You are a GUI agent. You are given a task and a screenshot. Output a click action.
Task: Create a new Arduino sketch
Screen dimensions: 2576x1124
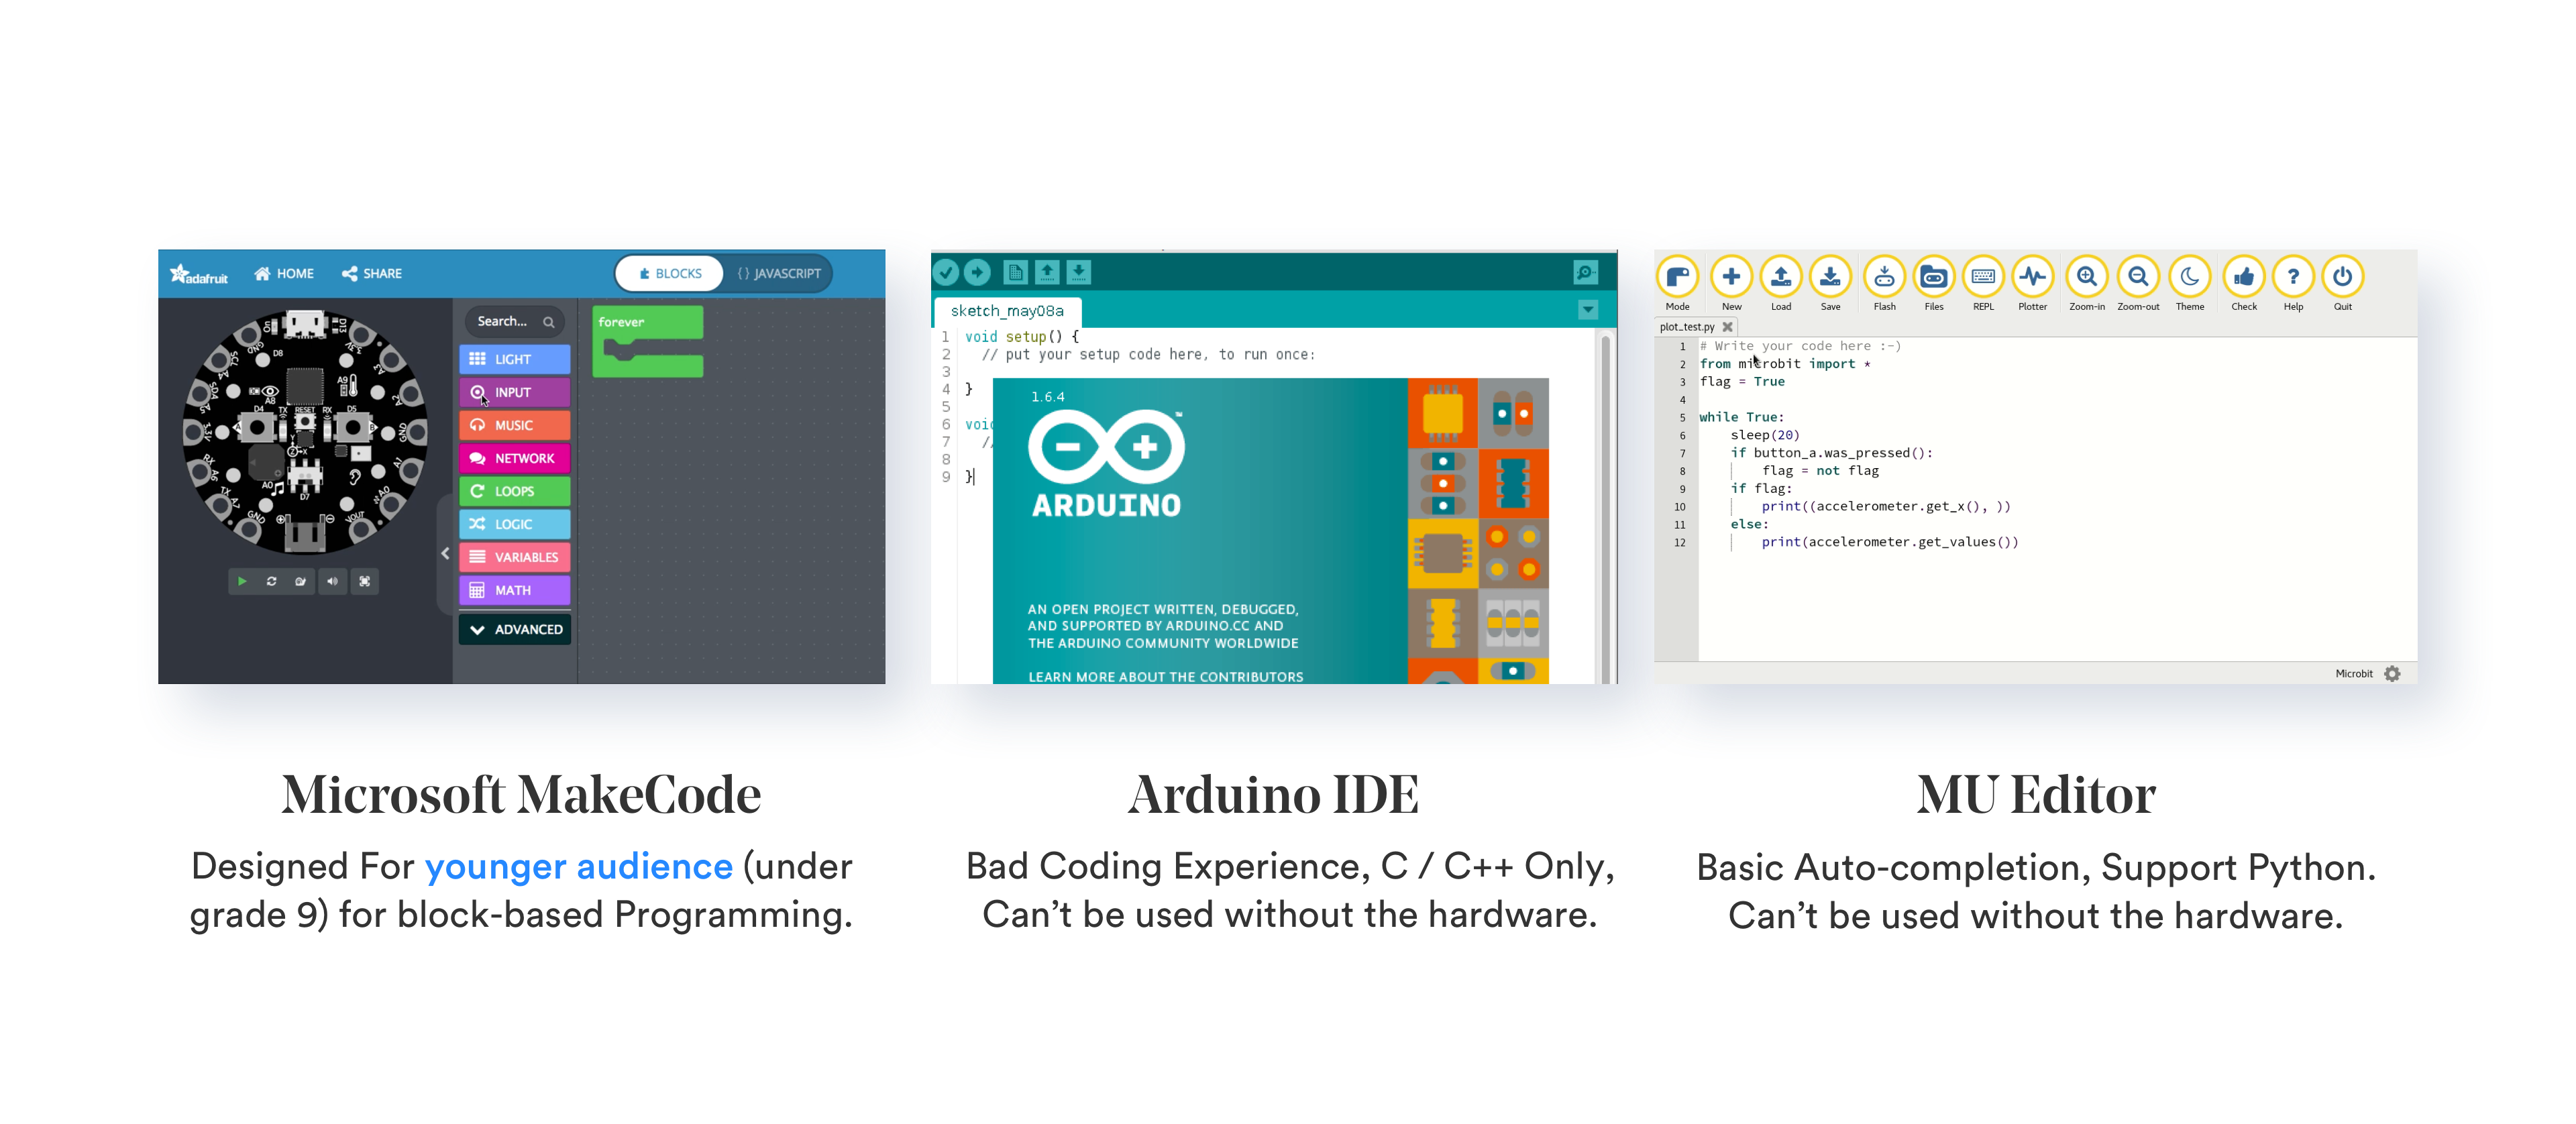(x=1015, y=272)
